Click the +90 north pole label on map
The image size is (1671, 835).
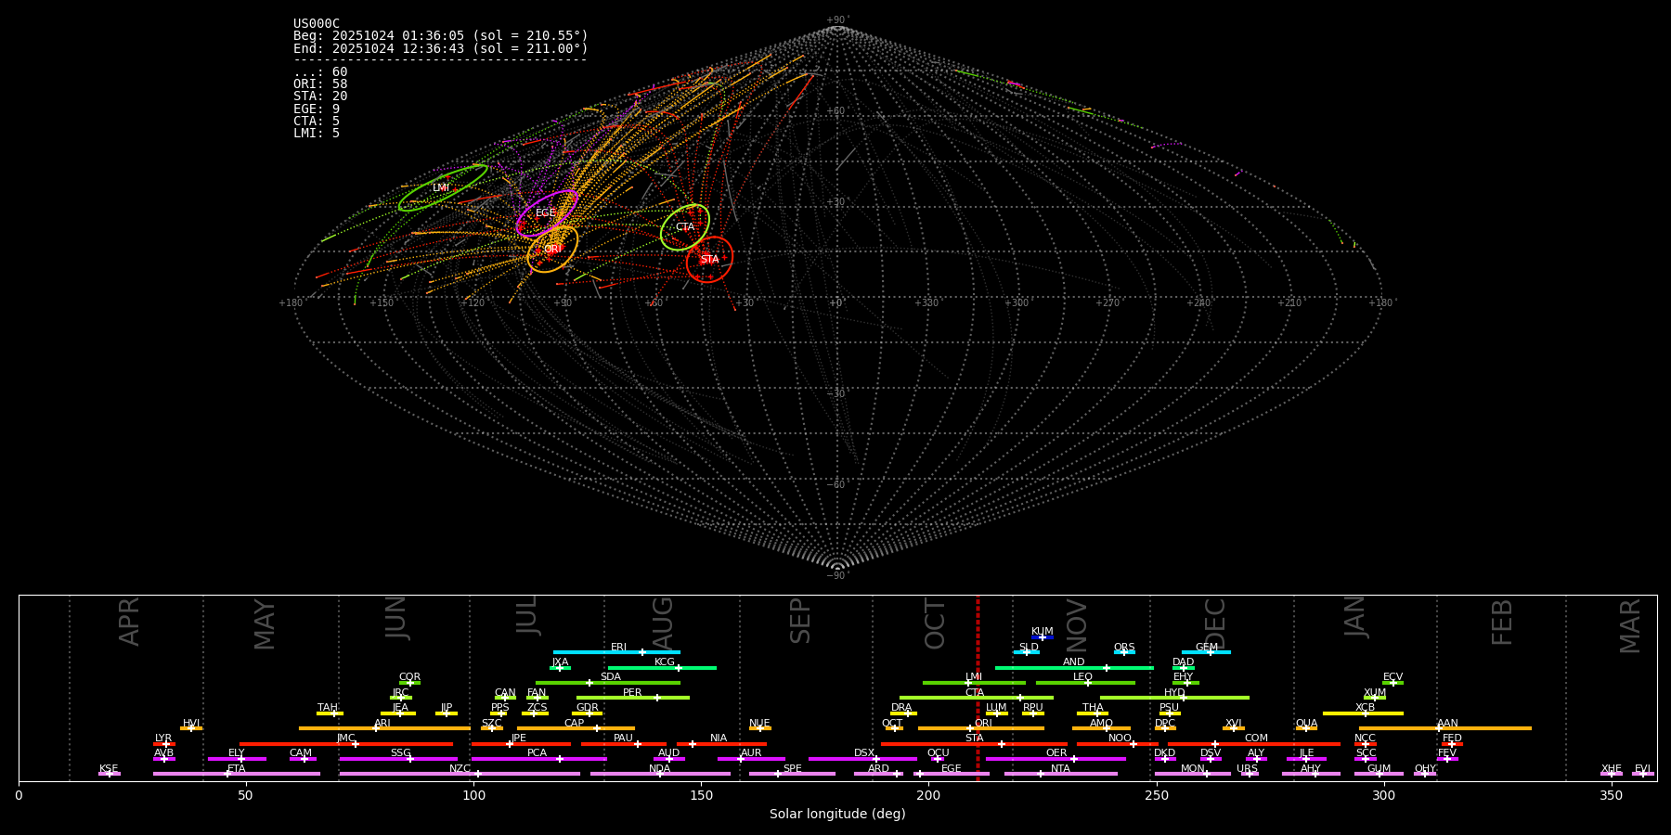click(x=836, y=20)
